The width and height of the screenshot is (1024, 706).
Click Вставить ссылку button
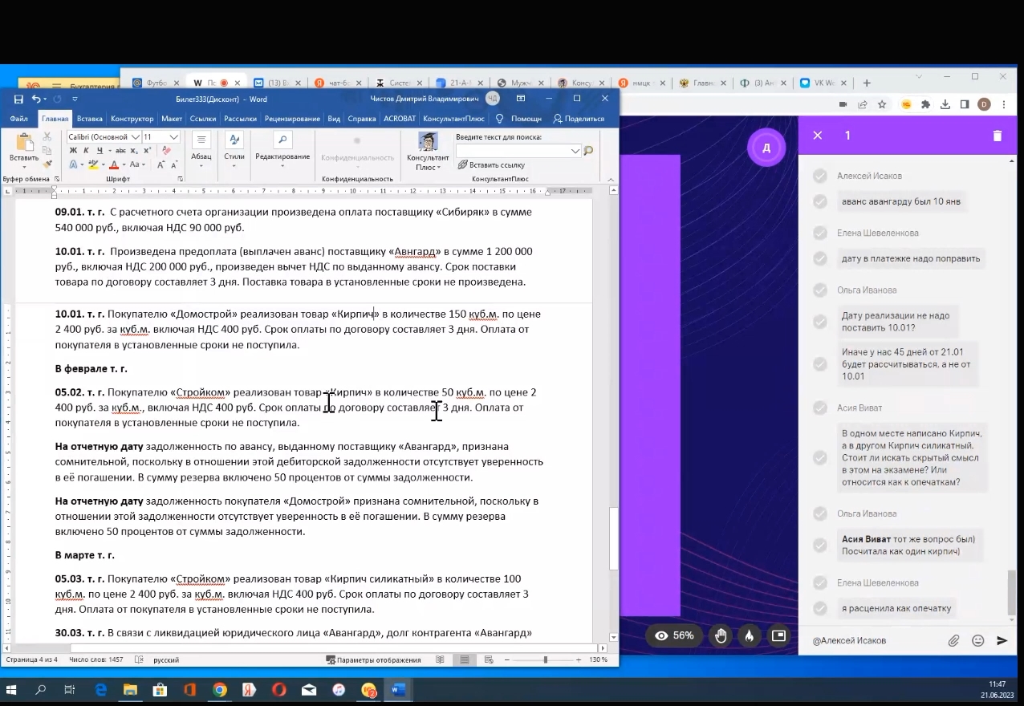click(491, 164)
